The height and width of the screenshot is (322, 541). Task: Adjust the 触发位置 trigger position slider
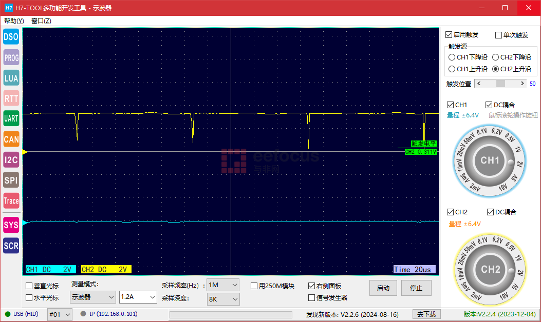501,83
